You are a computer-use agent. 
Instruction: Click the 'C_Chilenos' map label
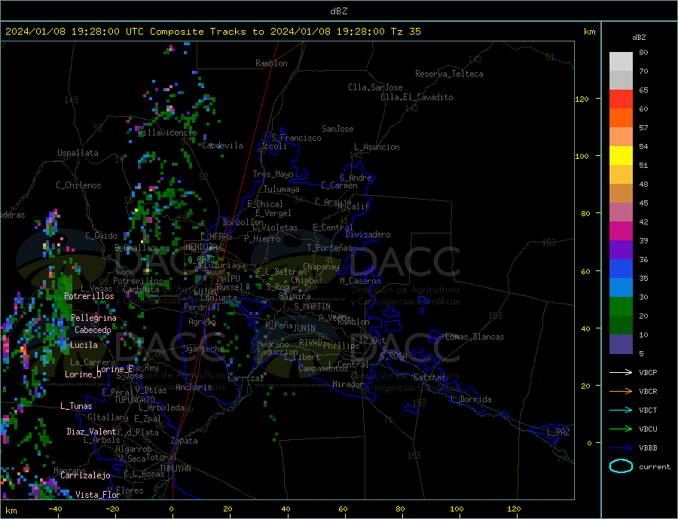[x=78, y=185]
